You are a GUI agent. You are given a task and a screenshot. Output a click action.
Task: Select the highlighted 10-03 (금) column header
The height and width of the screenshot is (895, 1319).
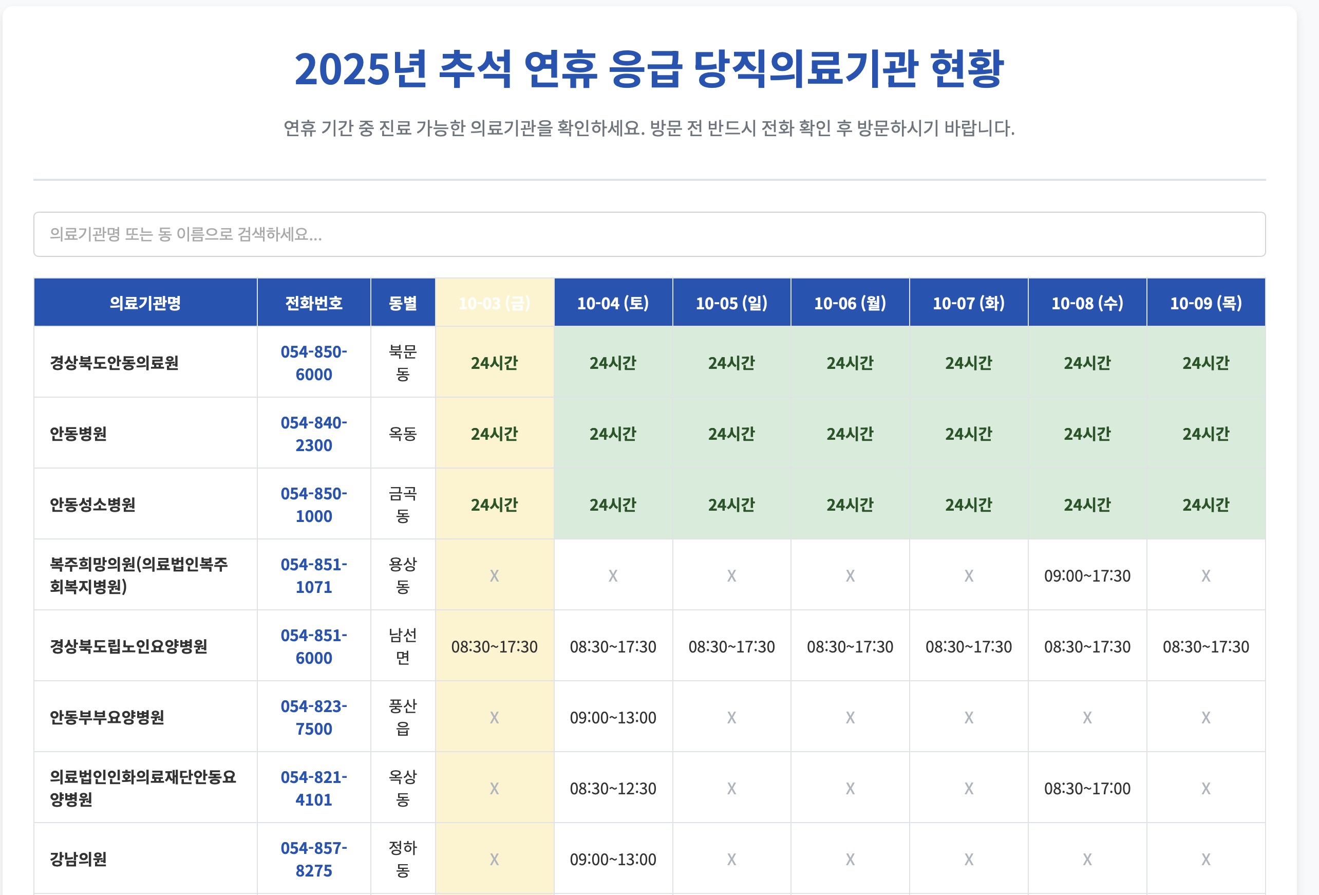pos(494,303)
